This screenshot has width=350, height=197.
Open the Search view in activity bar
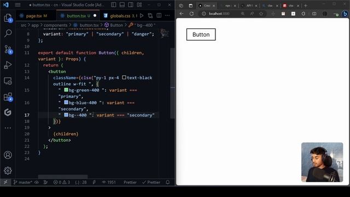pyautogui.click(x=8, y=33)
